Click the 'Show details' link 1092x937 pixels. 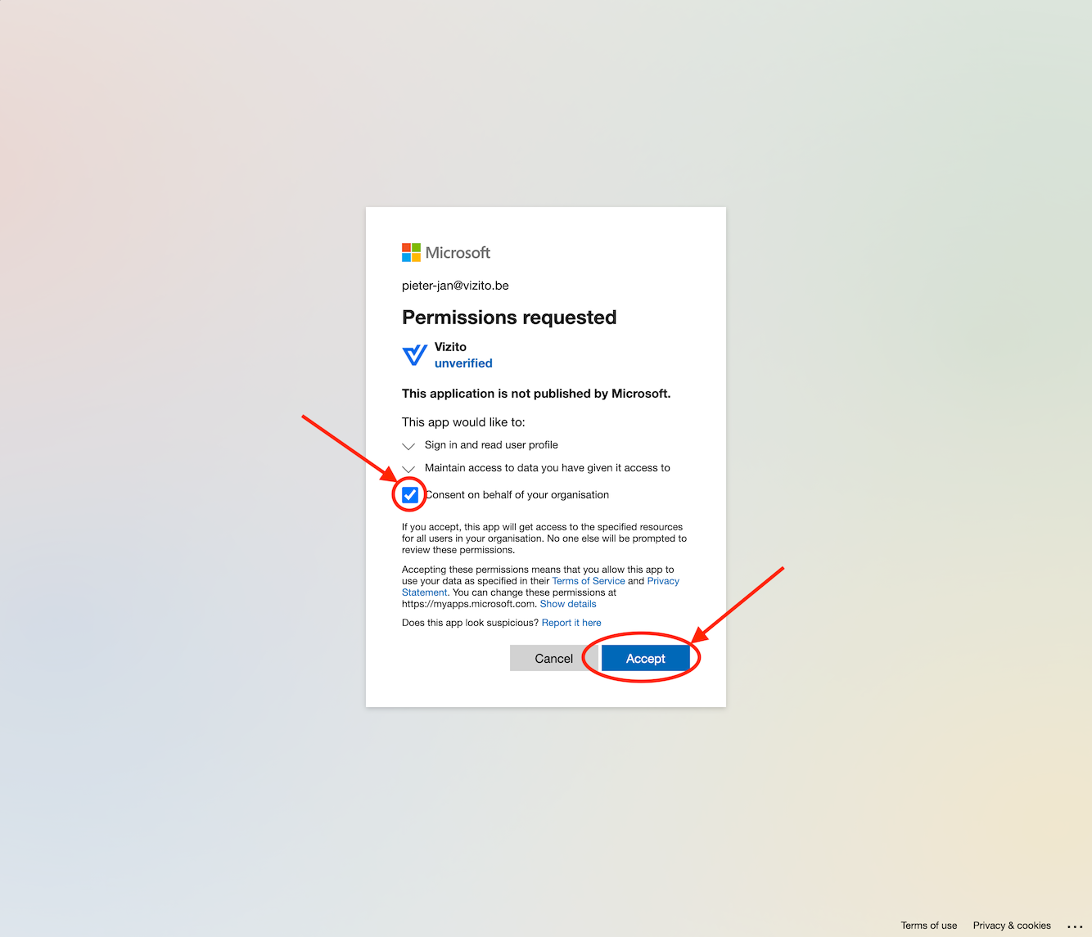[568, 604]
